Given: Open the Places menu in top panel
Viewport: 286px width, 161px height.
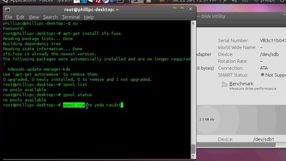Looking at the screenshot, I should click(x=46, y=1).
